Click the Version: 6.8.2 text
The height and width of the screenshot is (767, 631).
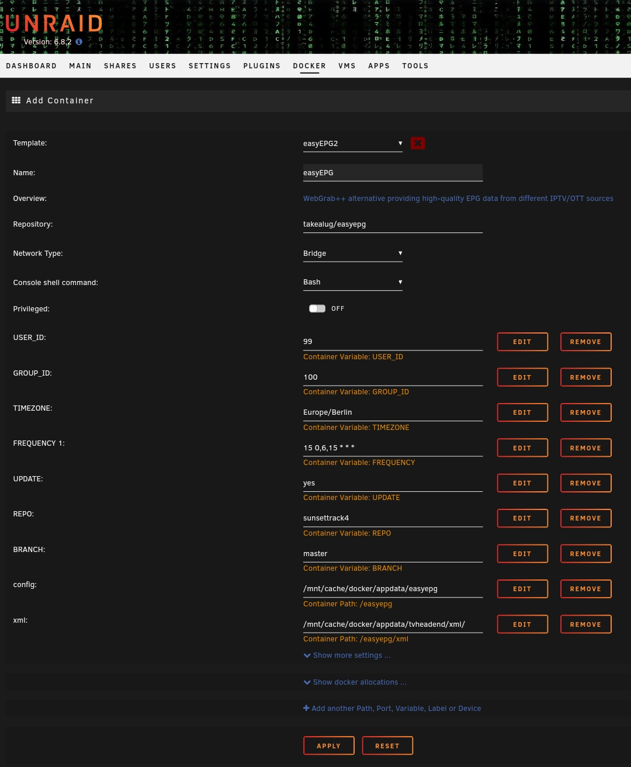[47, 42]
